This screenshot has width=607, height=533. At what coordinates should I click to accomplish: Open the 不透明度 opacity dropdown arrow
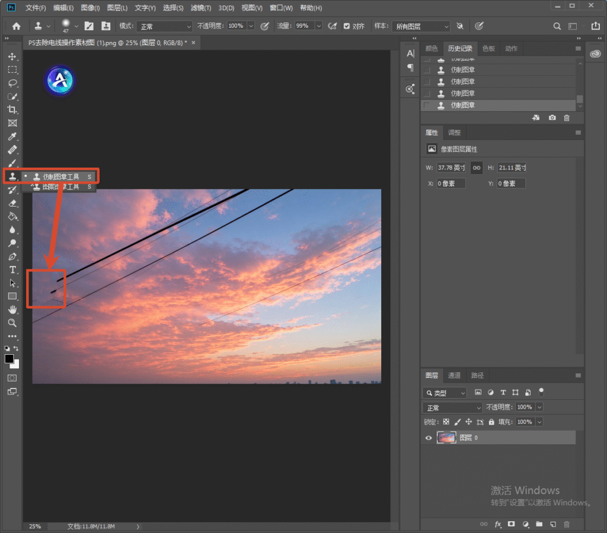point(251,26)
